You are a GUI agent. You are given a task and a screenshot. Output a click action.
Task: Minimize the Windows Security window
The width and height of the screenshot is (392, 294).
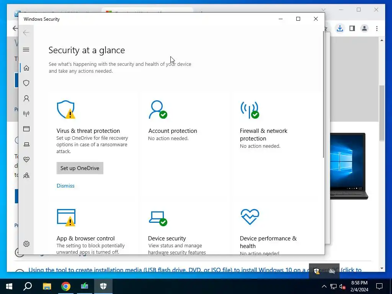point(281,19)
